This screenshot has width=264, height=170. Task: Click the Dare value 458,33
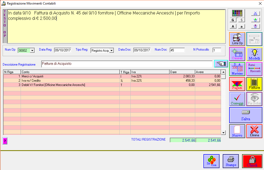(x=190, y=81)
